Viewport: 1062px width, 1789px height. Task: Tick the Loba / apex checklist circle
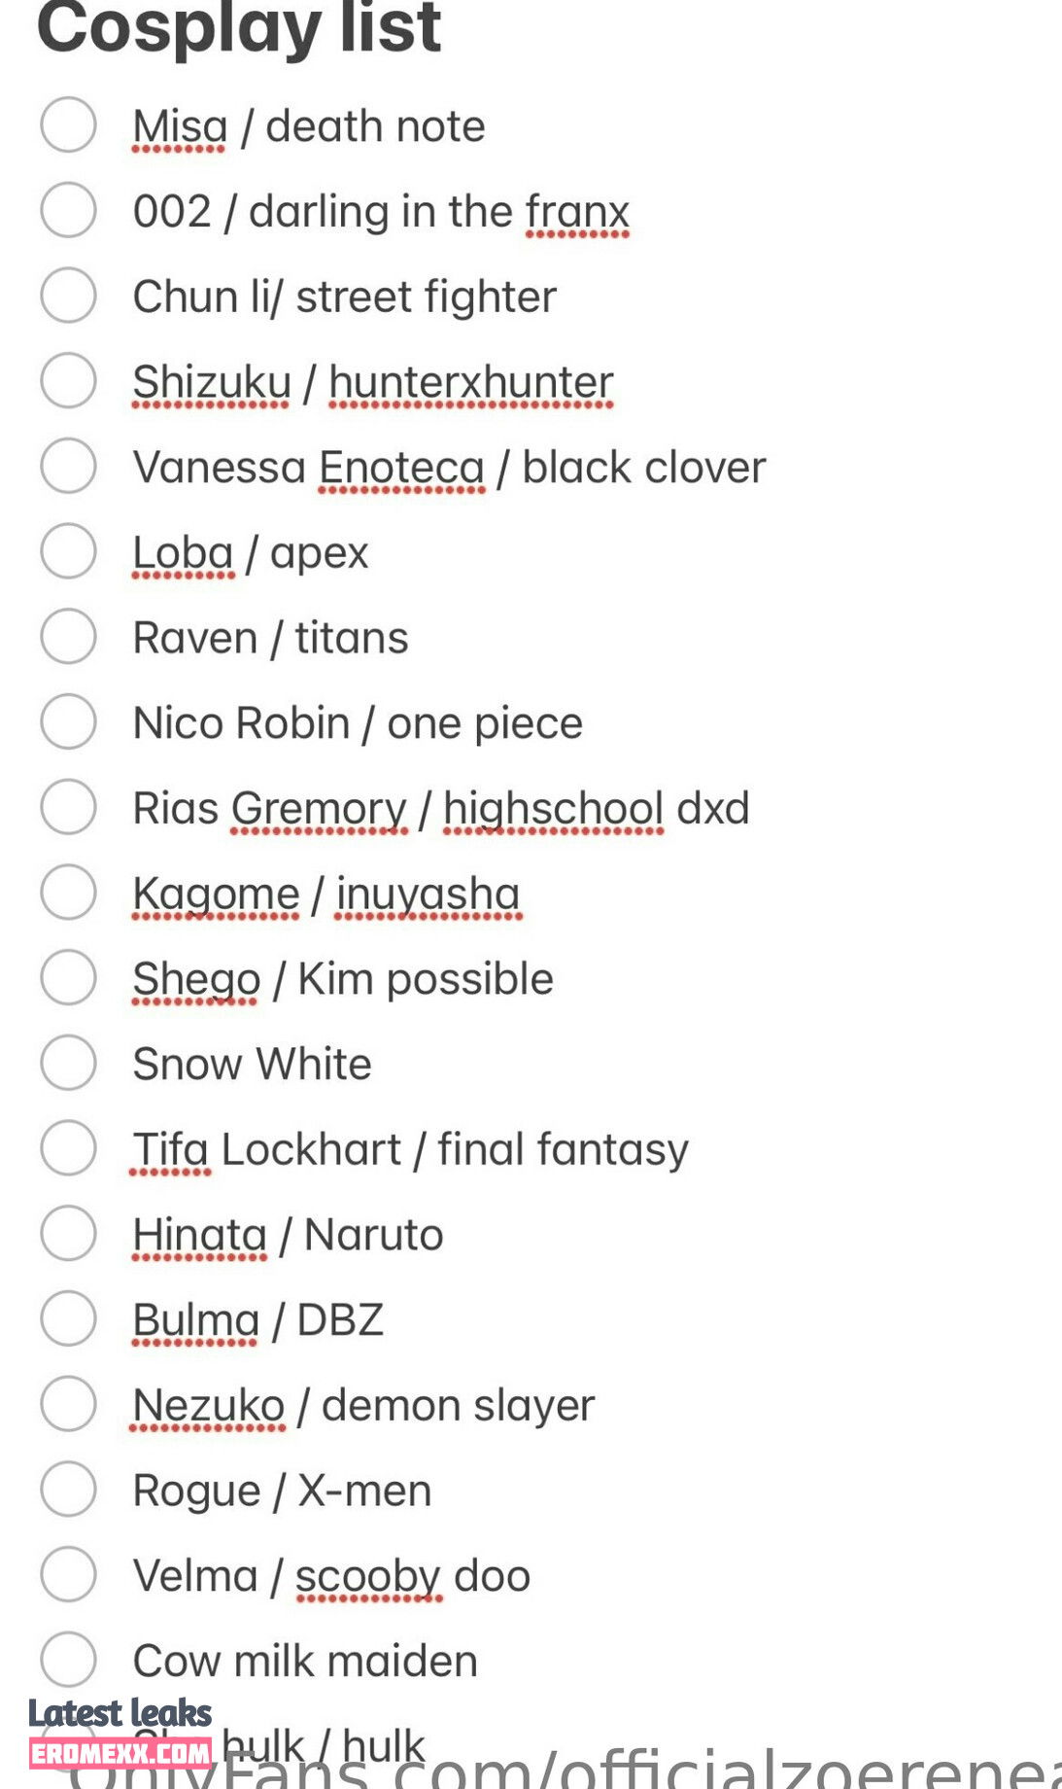pyautogui.click(x=68, y=550)
